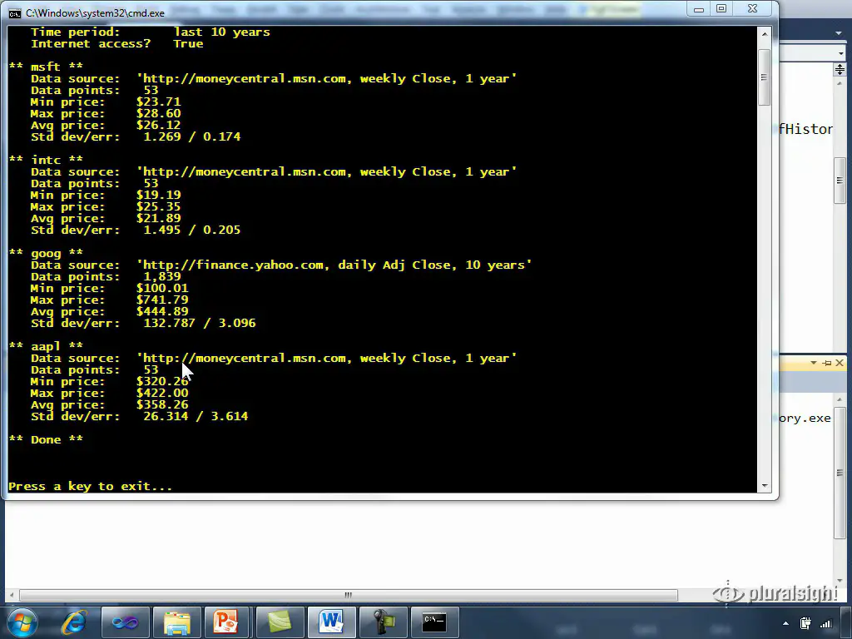The height and width of the screenshot is (639, 852).
Task: Click the cmd.exe window title text
Action: (95, 13)
